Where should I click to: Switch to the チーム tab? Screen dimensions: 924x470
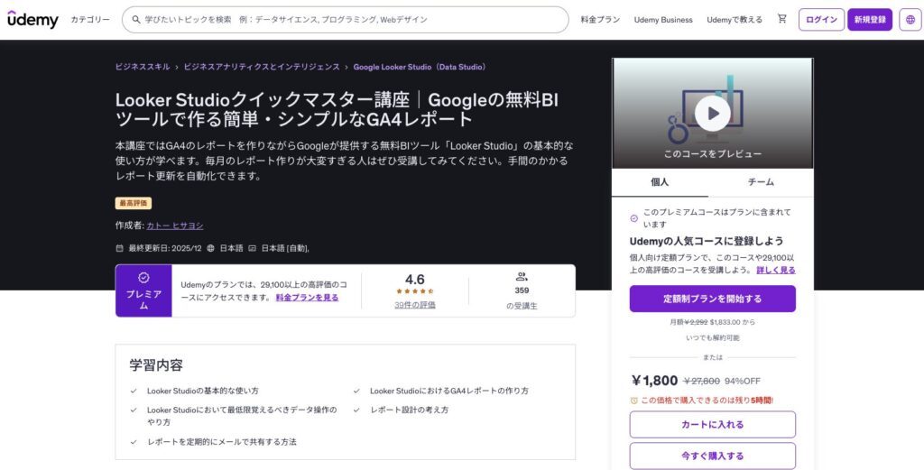tap(761, 182)
